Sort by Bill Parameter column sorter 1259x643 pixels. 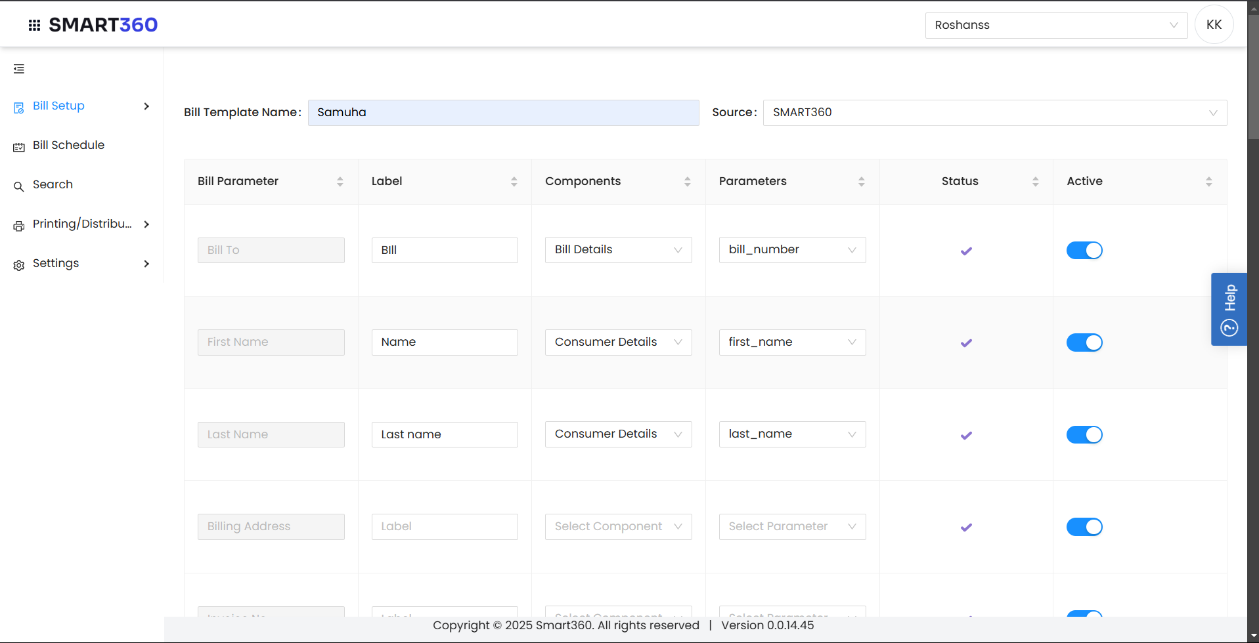pos(340,182)
